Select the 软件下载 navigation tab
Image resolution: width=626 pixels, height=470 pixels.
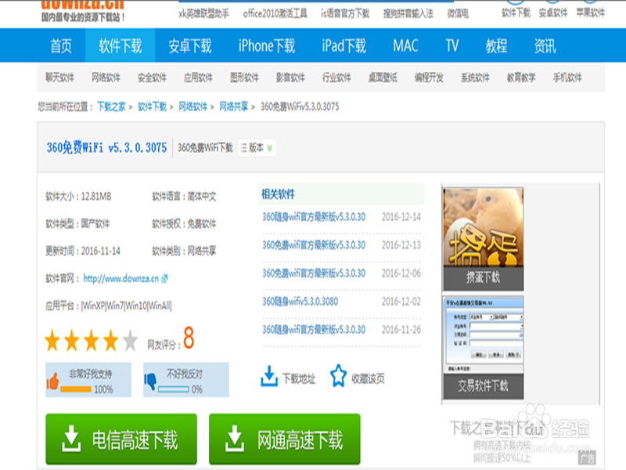pos(121,45)
